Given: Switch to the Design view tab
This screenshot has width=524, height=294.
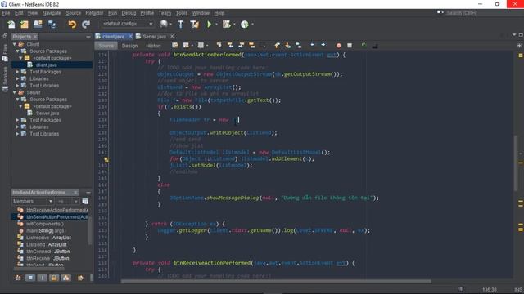Looking at the screenshot, I should tap(129, 46).
